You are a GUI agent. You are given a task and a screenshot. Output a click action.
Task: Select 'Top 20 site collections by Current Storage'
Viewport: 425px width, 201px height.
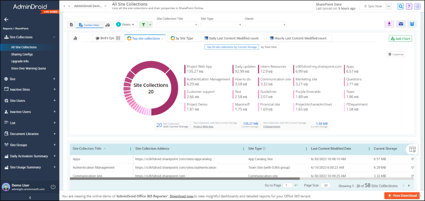232,47
